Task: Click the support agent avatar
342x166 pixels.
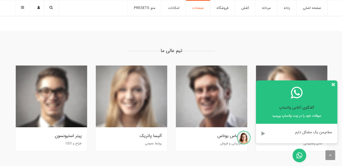Action: [244, 138]
